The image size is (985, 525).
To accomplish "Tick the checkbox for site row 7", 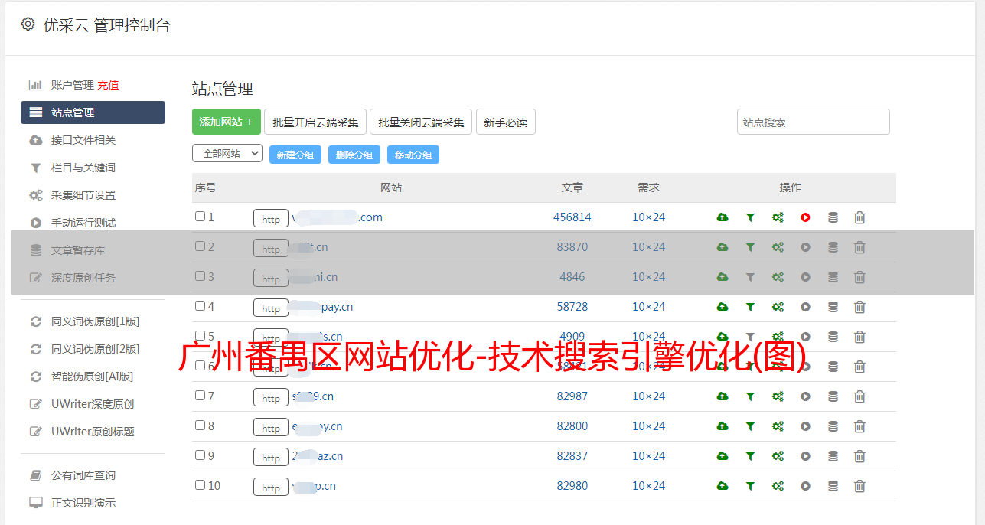I will 200,396.
